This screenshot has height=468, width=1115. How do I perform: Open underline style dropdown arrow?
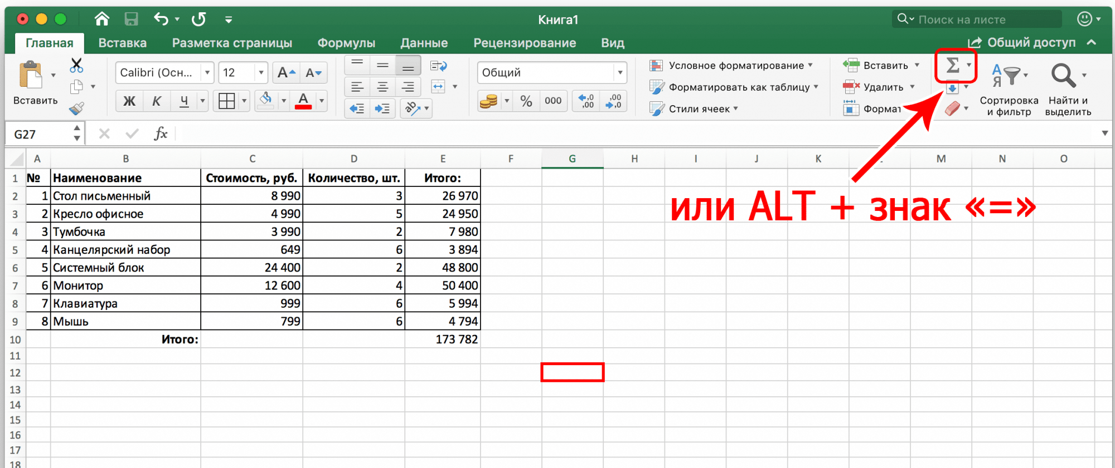tap(202, 101)
